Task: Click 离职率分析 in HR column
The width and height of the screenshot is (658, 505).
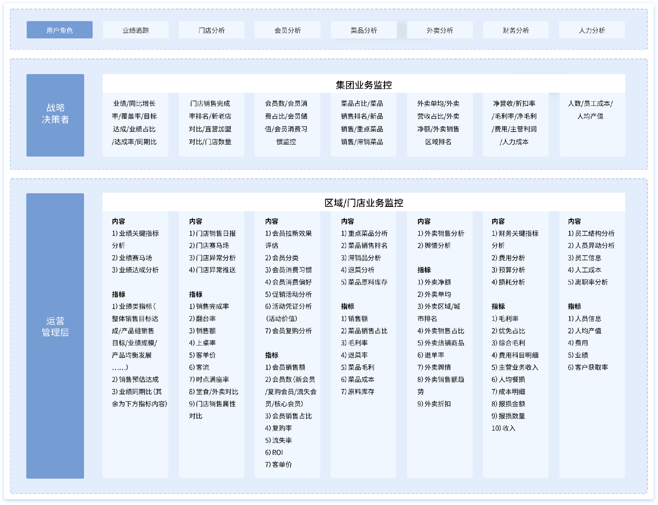Action: [x=588, y=282]
